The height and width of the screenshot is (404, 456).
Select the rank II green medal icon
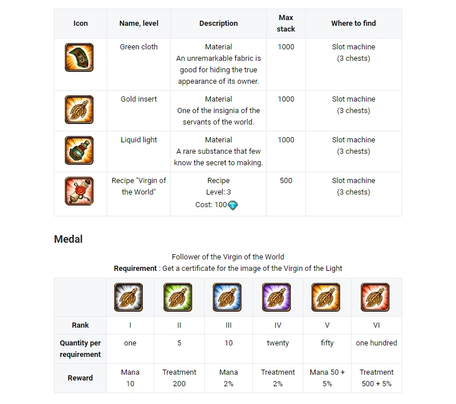tap(179, 297)
